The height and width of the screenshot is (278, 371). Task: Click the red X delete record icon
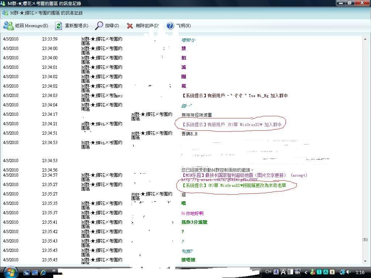tap(130, 26)
